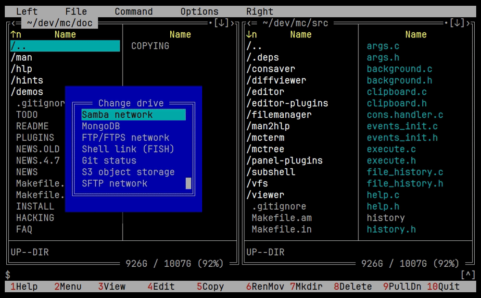Select the HACKING file
The width and height of the screenshot is (481, 298).
point(35,218)
